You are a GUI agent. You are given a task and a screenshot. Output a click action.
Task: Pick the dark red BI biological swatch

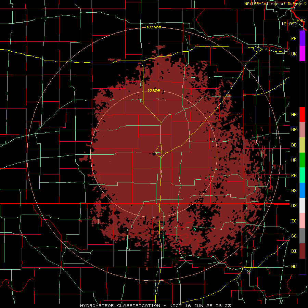[302, 251]
